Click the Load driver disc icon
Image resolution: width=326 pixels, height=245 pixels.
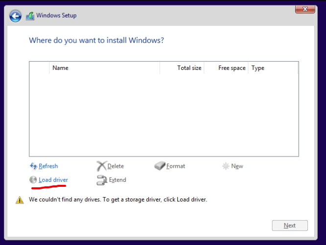[33, 180]
